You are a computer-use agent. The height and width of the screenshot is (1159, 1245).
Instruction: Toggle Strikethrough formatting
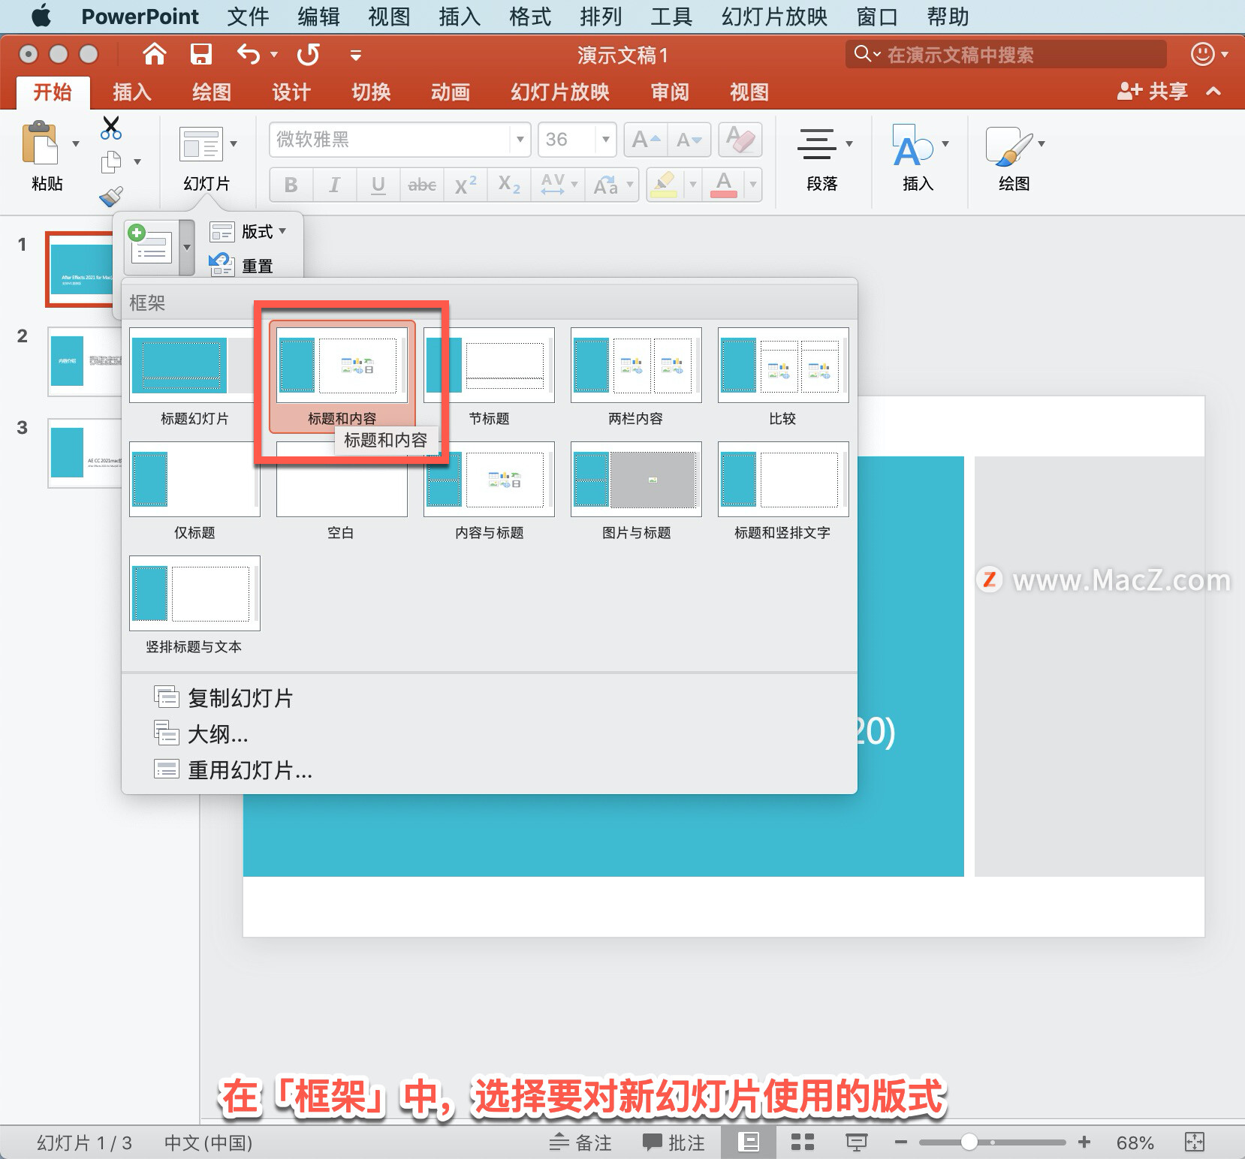tap(422, 185)
